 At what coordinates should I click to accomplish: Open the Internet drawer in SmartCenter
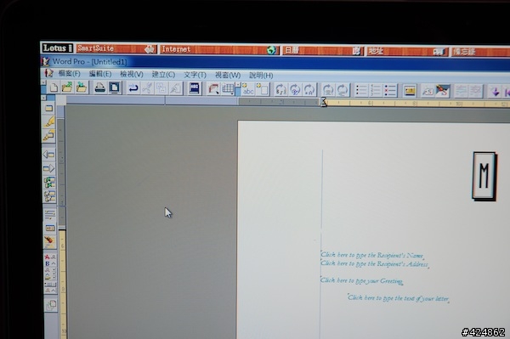(219, 50)
